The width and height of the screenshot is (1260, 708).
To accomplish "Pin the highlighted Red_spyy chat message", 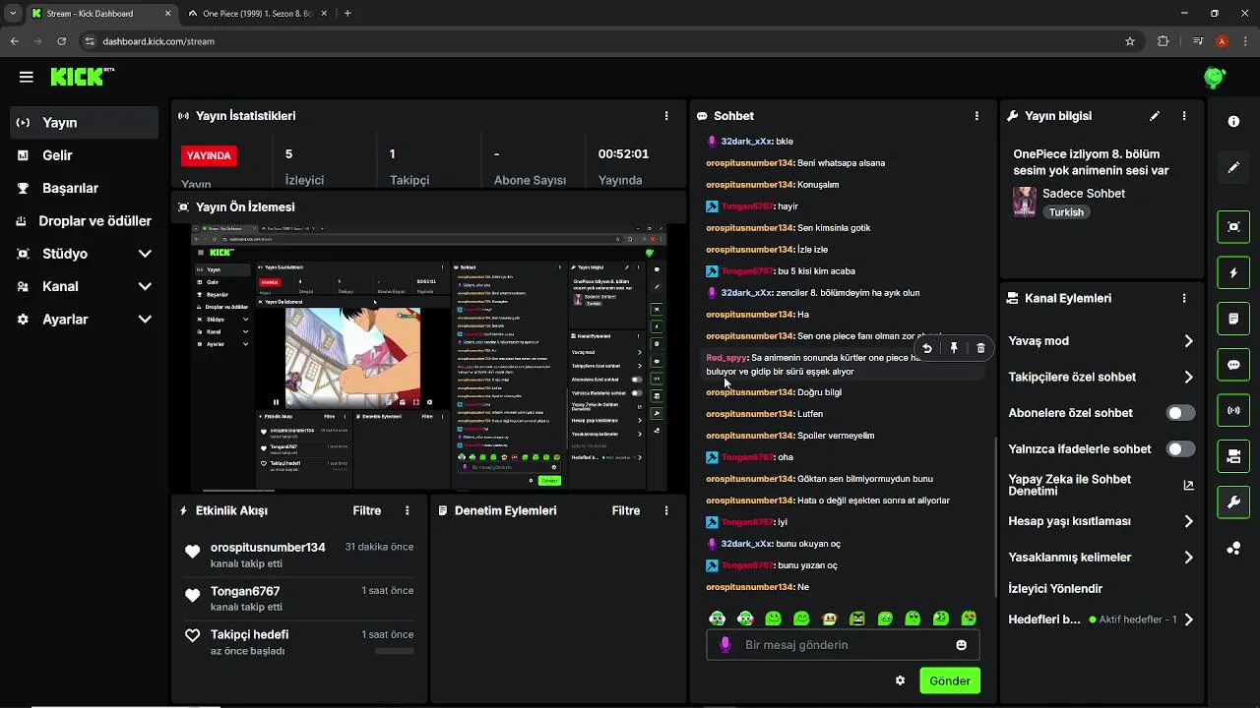I will (x=954, y=348).
